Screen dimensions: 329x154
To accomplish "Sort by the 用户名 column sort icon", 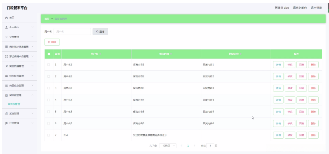I will click(x=100, y=54).
